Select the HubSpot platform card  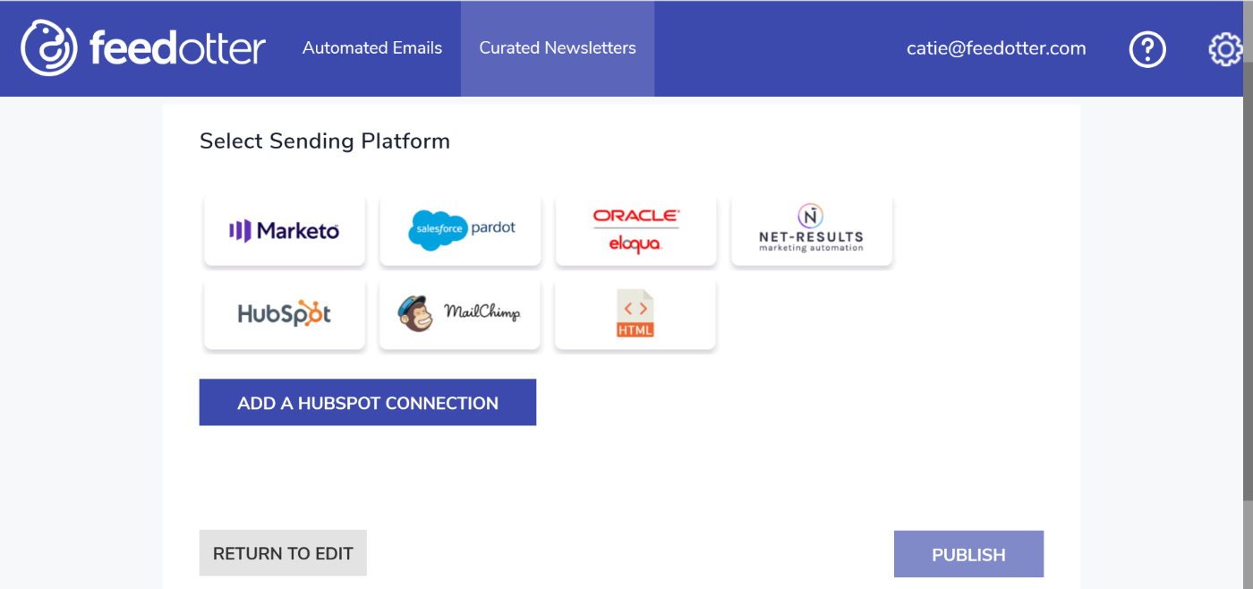pyautogui.click(x=285, y=313)
